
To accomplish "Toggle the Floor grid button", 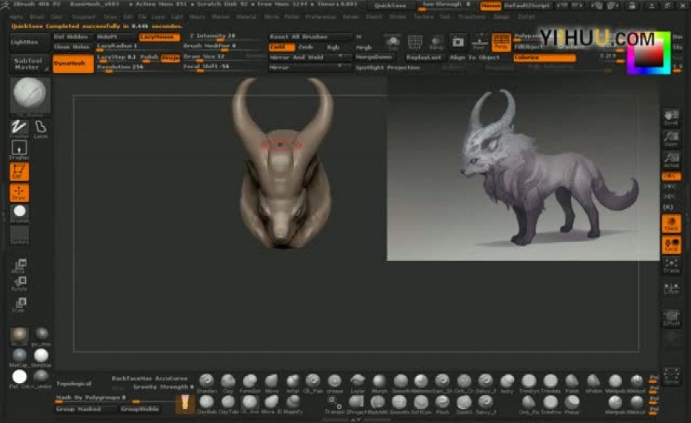I will 479,42.
